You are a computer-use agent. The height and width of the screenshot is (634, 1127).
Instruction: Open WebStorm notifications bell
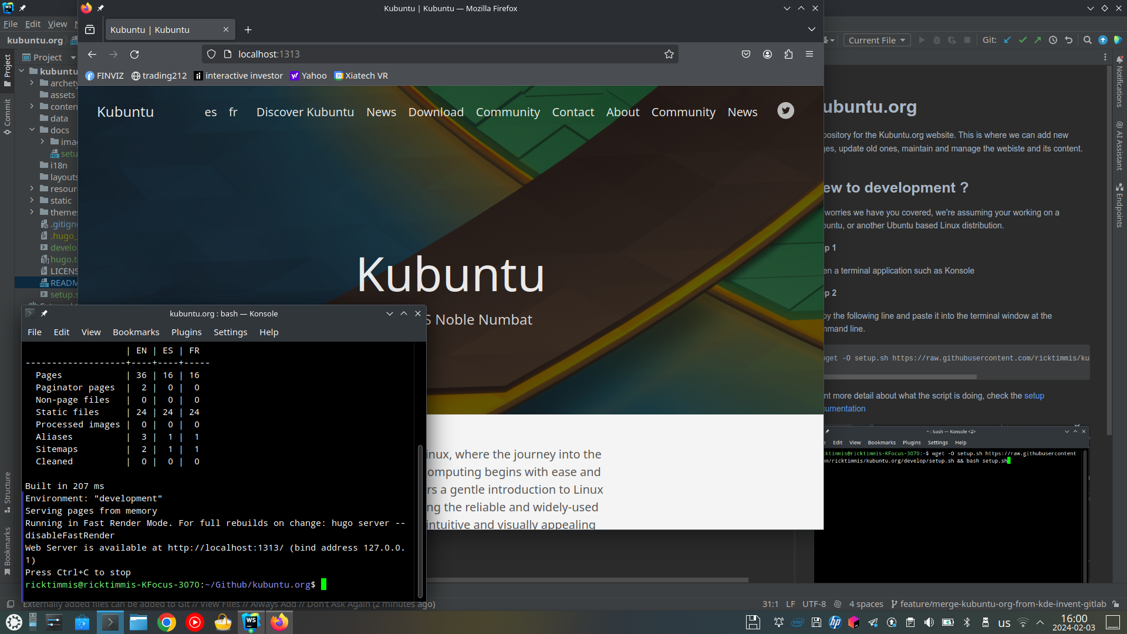coord(1119,59)
